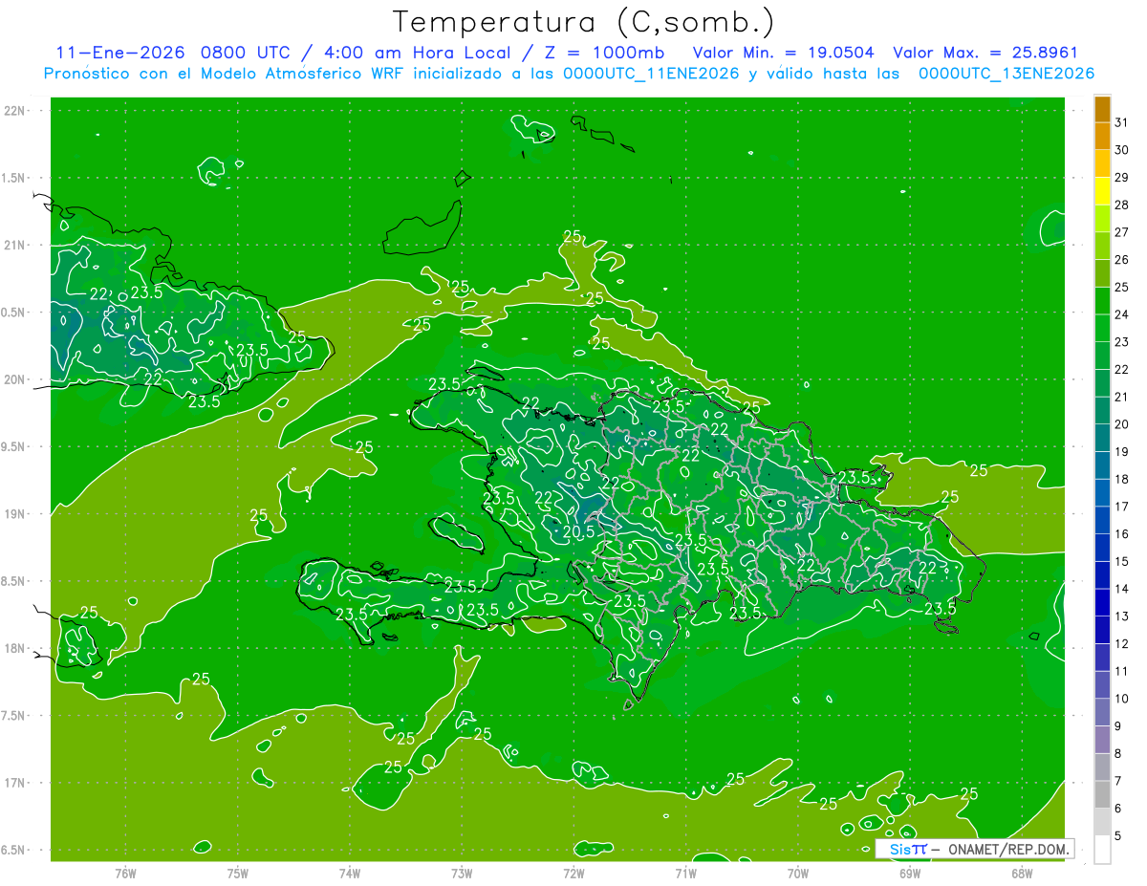Viewport: 1147px width, 886px height.
Task: Pick the teal swatch between 19 and 20
Action: [x=1102, y=439]
